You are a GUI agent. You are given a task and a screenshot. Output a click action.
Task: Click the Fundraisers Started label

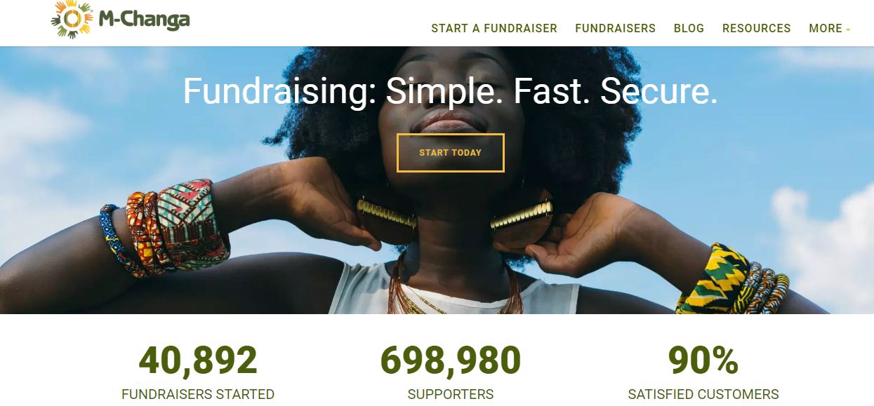click(198, 394)
